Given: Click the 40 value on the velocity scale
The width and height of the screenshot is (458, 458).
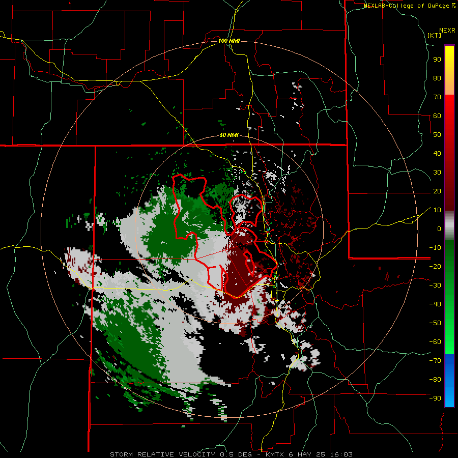Looking at the screenshot, I should pos(437,153).
